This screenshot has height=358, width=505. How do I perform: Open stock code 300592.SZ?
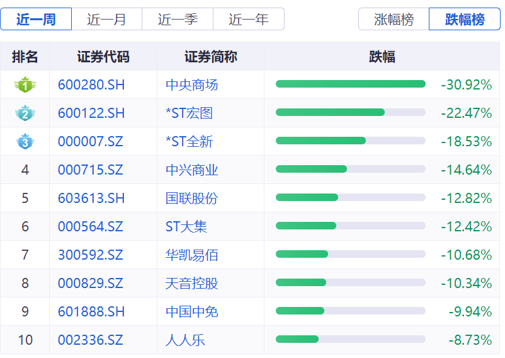point(91,255)
